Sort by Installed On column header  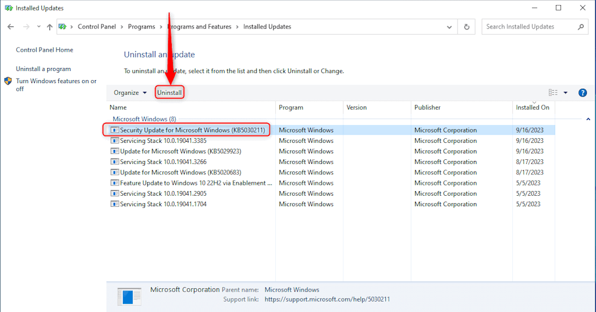[533, 107]
